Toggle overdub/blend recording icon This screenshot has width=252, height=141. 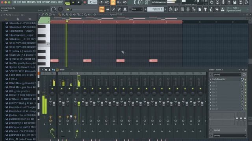tap(119, 2)
